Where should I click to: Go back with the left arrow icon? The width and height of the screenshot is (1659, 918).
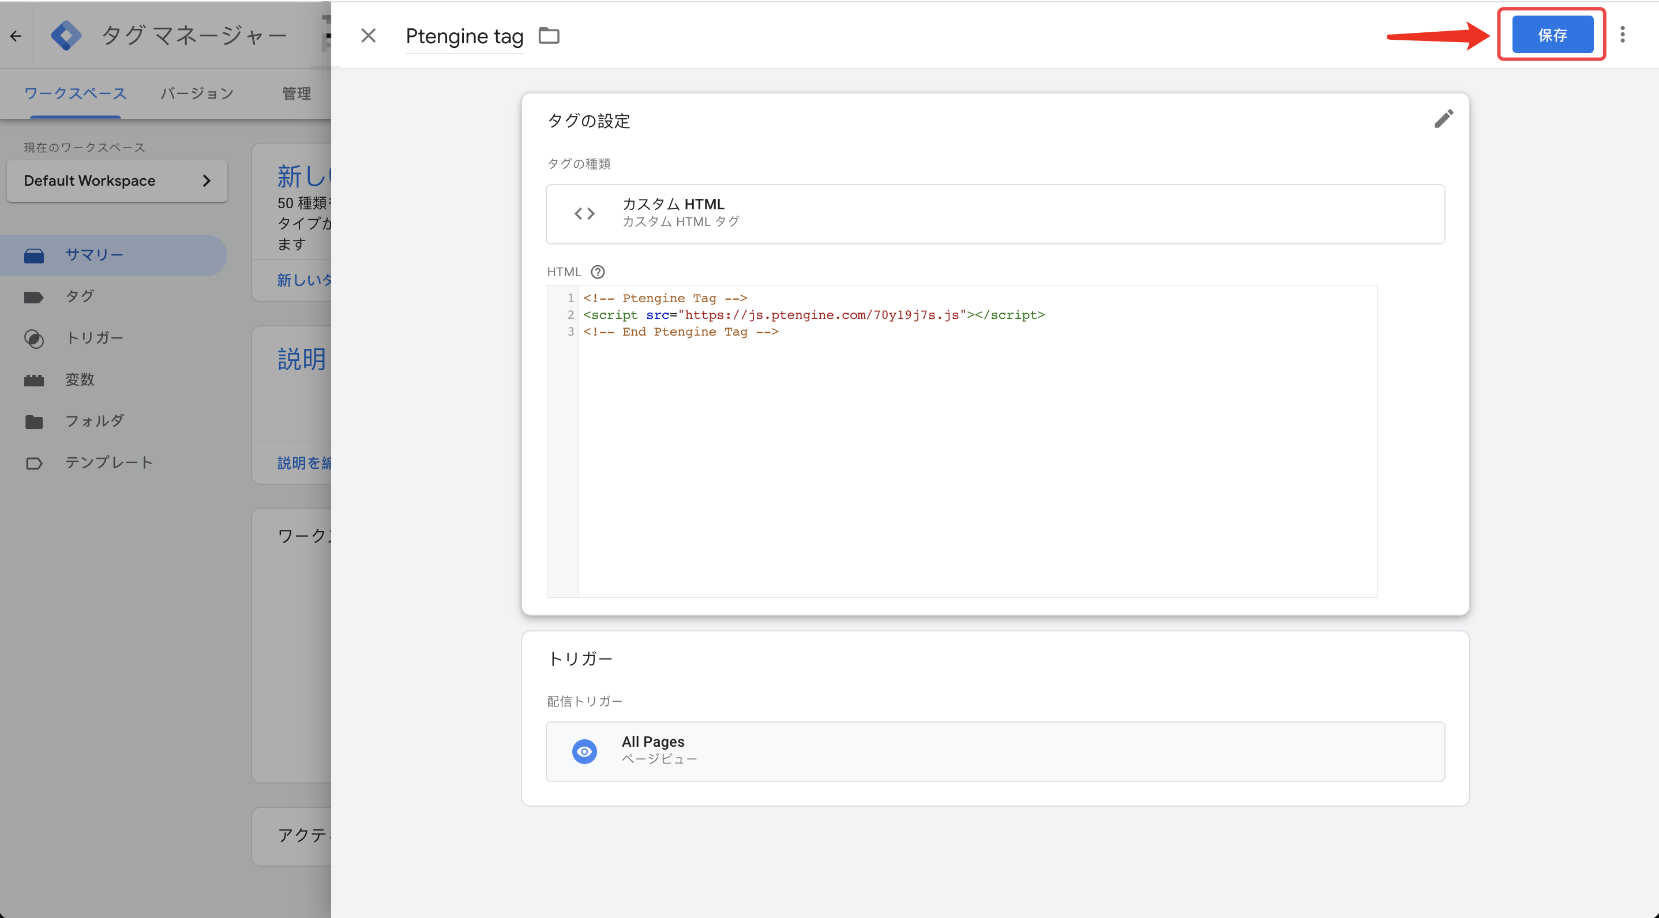tap(16, 36)
